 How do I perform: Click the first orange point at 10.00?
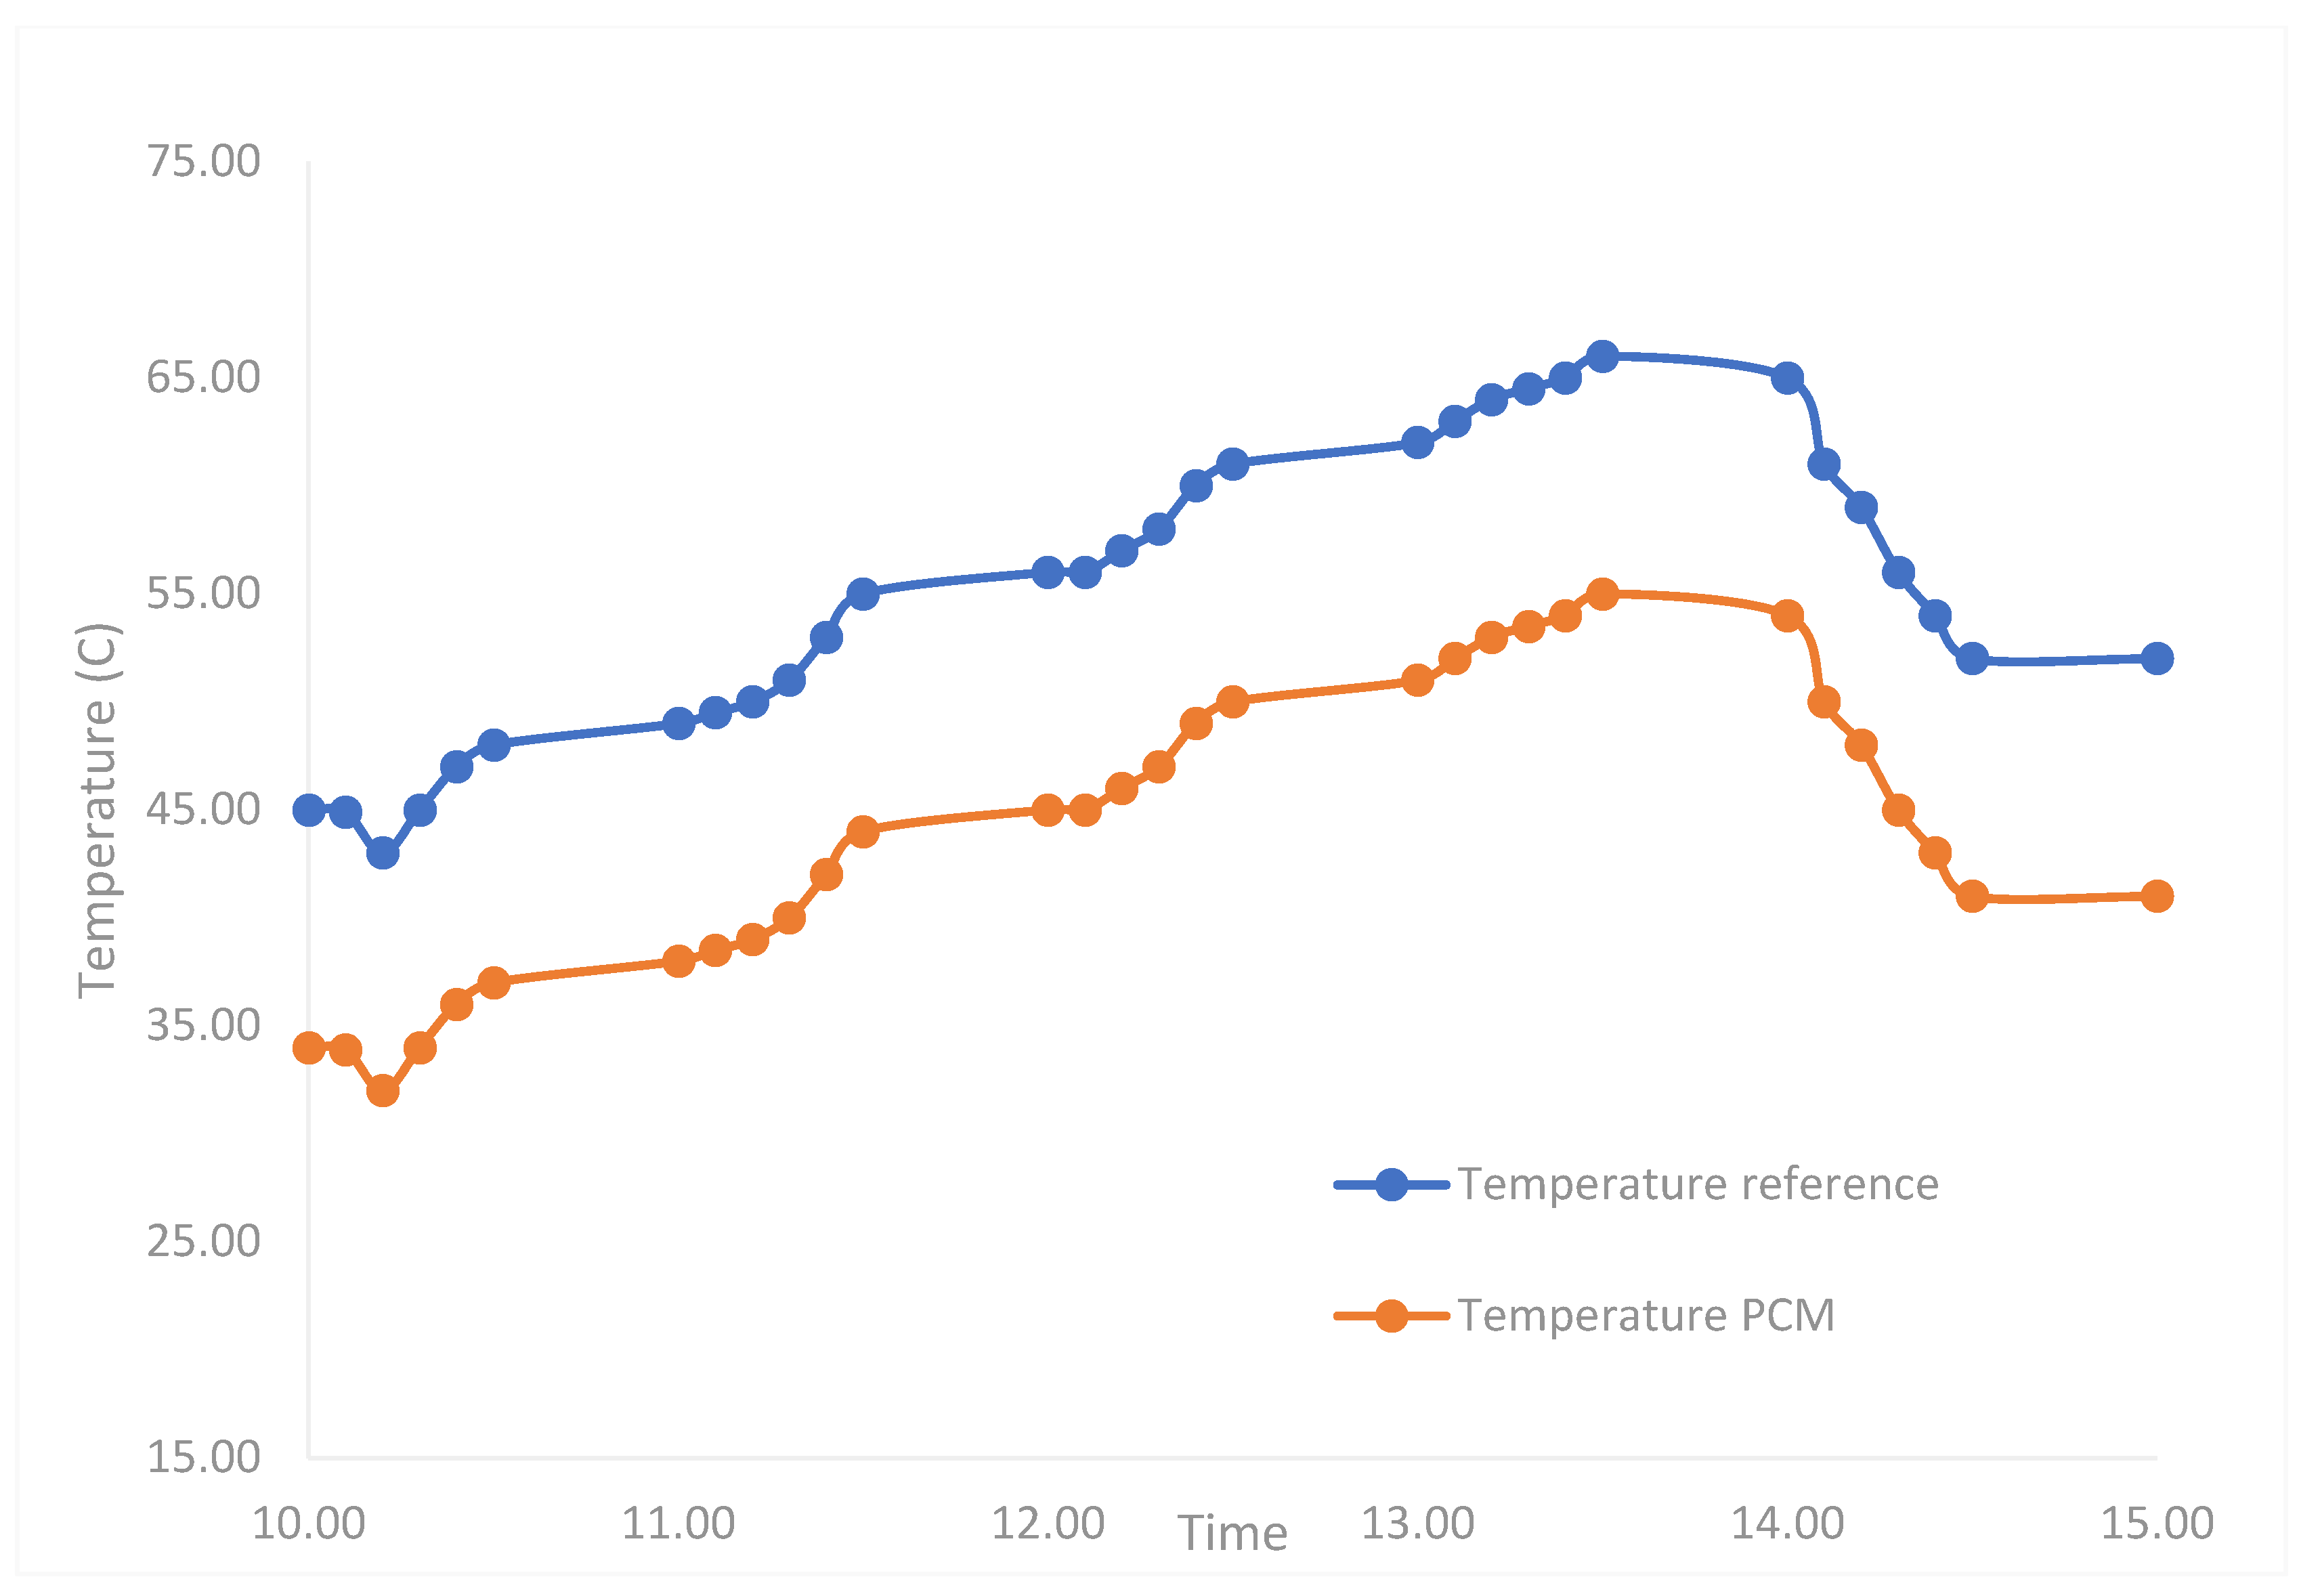[309, 1048]
